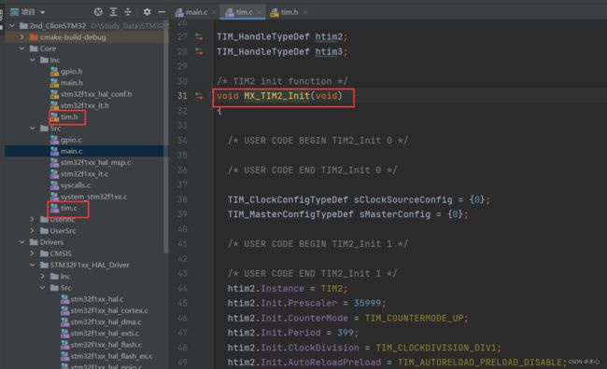Image resolution: width=607 pixels, height=369 pixels.
Task: Click the Period value 399
Action: tap(346, 333)
